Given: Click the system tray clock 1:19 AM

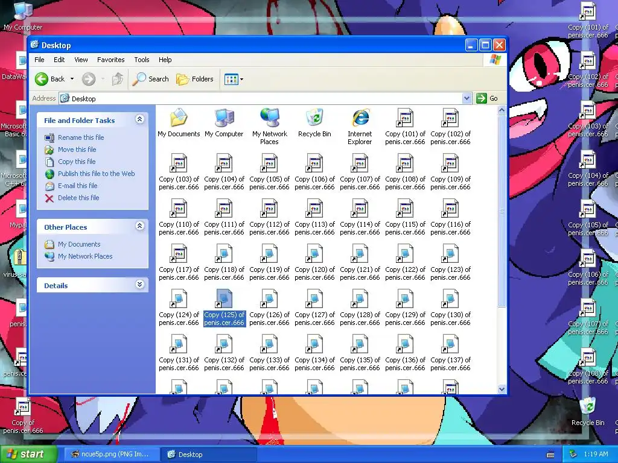Looking at the screenshot, I should pyautogui.click(x=596, y=455).
